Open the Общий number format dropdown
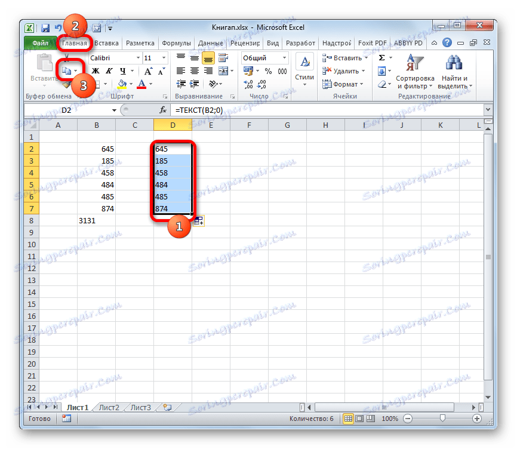The width and height of the screenshot is (517, 449). pos(284,58)
